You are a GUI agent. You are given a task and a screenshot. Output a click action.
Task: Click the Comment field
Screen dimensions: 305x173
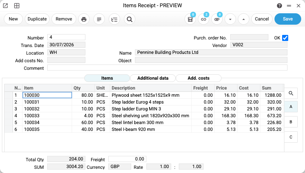pyautogui.click(x=167, y=68)
